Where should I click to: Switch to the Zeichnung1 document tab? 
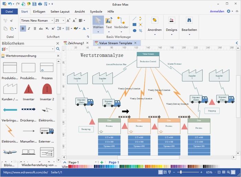[x=76, y=43]
